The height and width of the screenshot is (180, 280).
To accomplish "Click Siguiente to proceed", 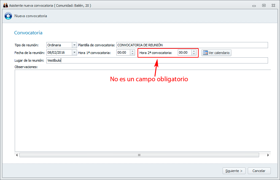I will (234, 171).
